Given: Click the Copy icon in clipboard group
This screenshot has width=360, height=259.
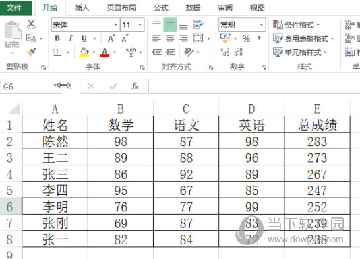Looking at the screenshot, I should coord(31,38).
